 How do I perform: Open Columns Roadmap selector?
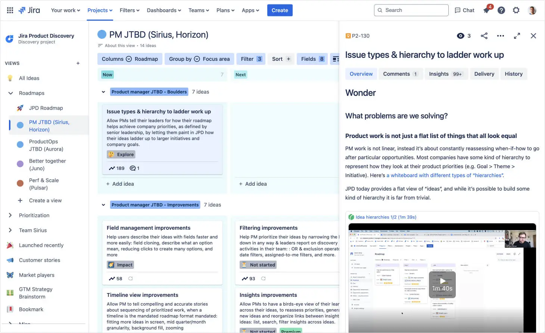point(130,59)
